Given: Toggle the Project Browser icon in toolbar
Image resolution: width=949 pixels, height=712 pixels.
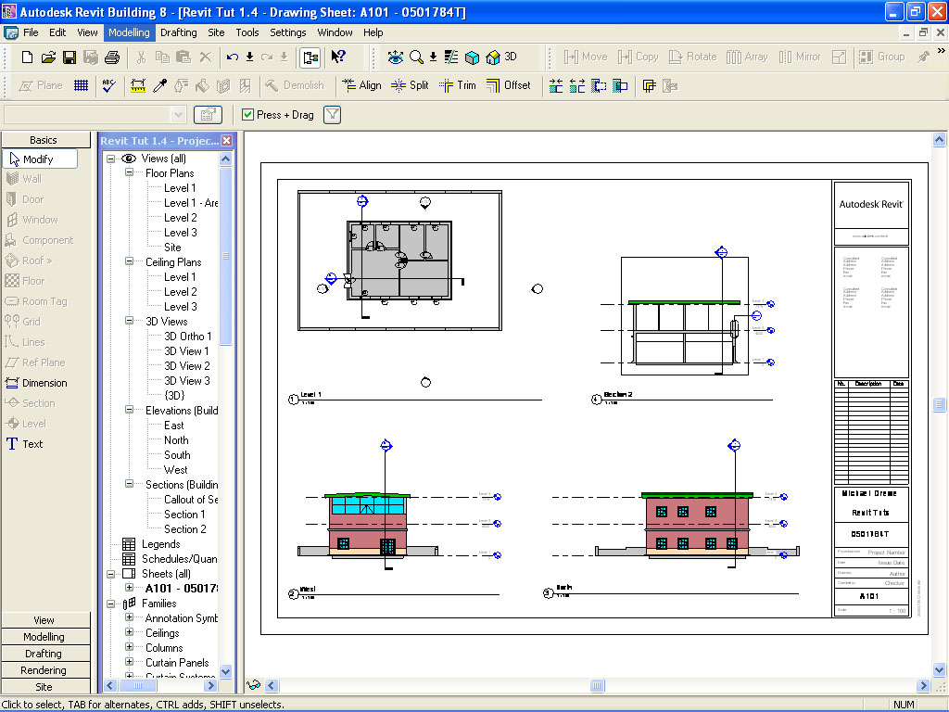Looking at the screenshot, I should pos(310,57).
